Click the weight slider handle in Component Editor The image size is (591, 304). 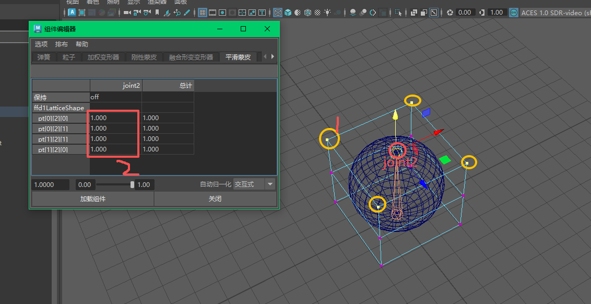coord(132,184)
